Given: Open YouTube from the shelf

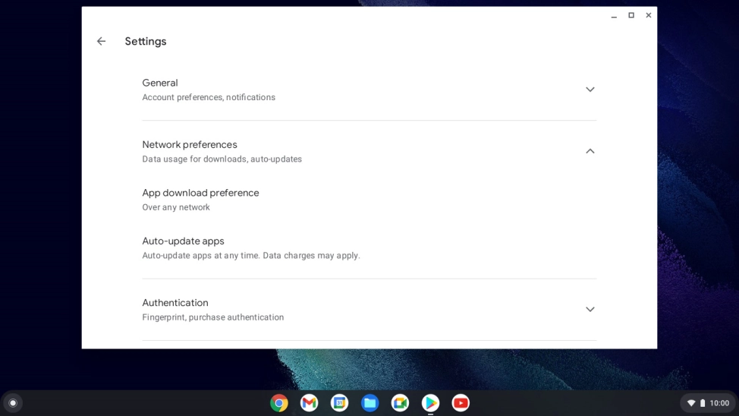Looking at the screenshot, I should pyautogui.click(x=461, y=403).
